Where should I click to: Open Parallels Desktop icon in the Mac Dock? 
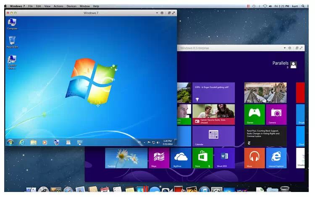tap(142, 189)
